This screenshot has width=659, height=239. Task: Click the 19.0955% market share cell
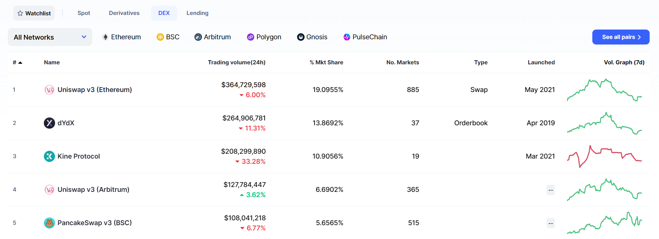point(328,90)
